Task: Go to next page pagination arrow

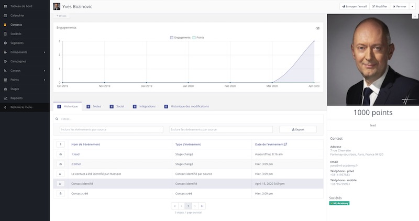Action: pos(195,206)
